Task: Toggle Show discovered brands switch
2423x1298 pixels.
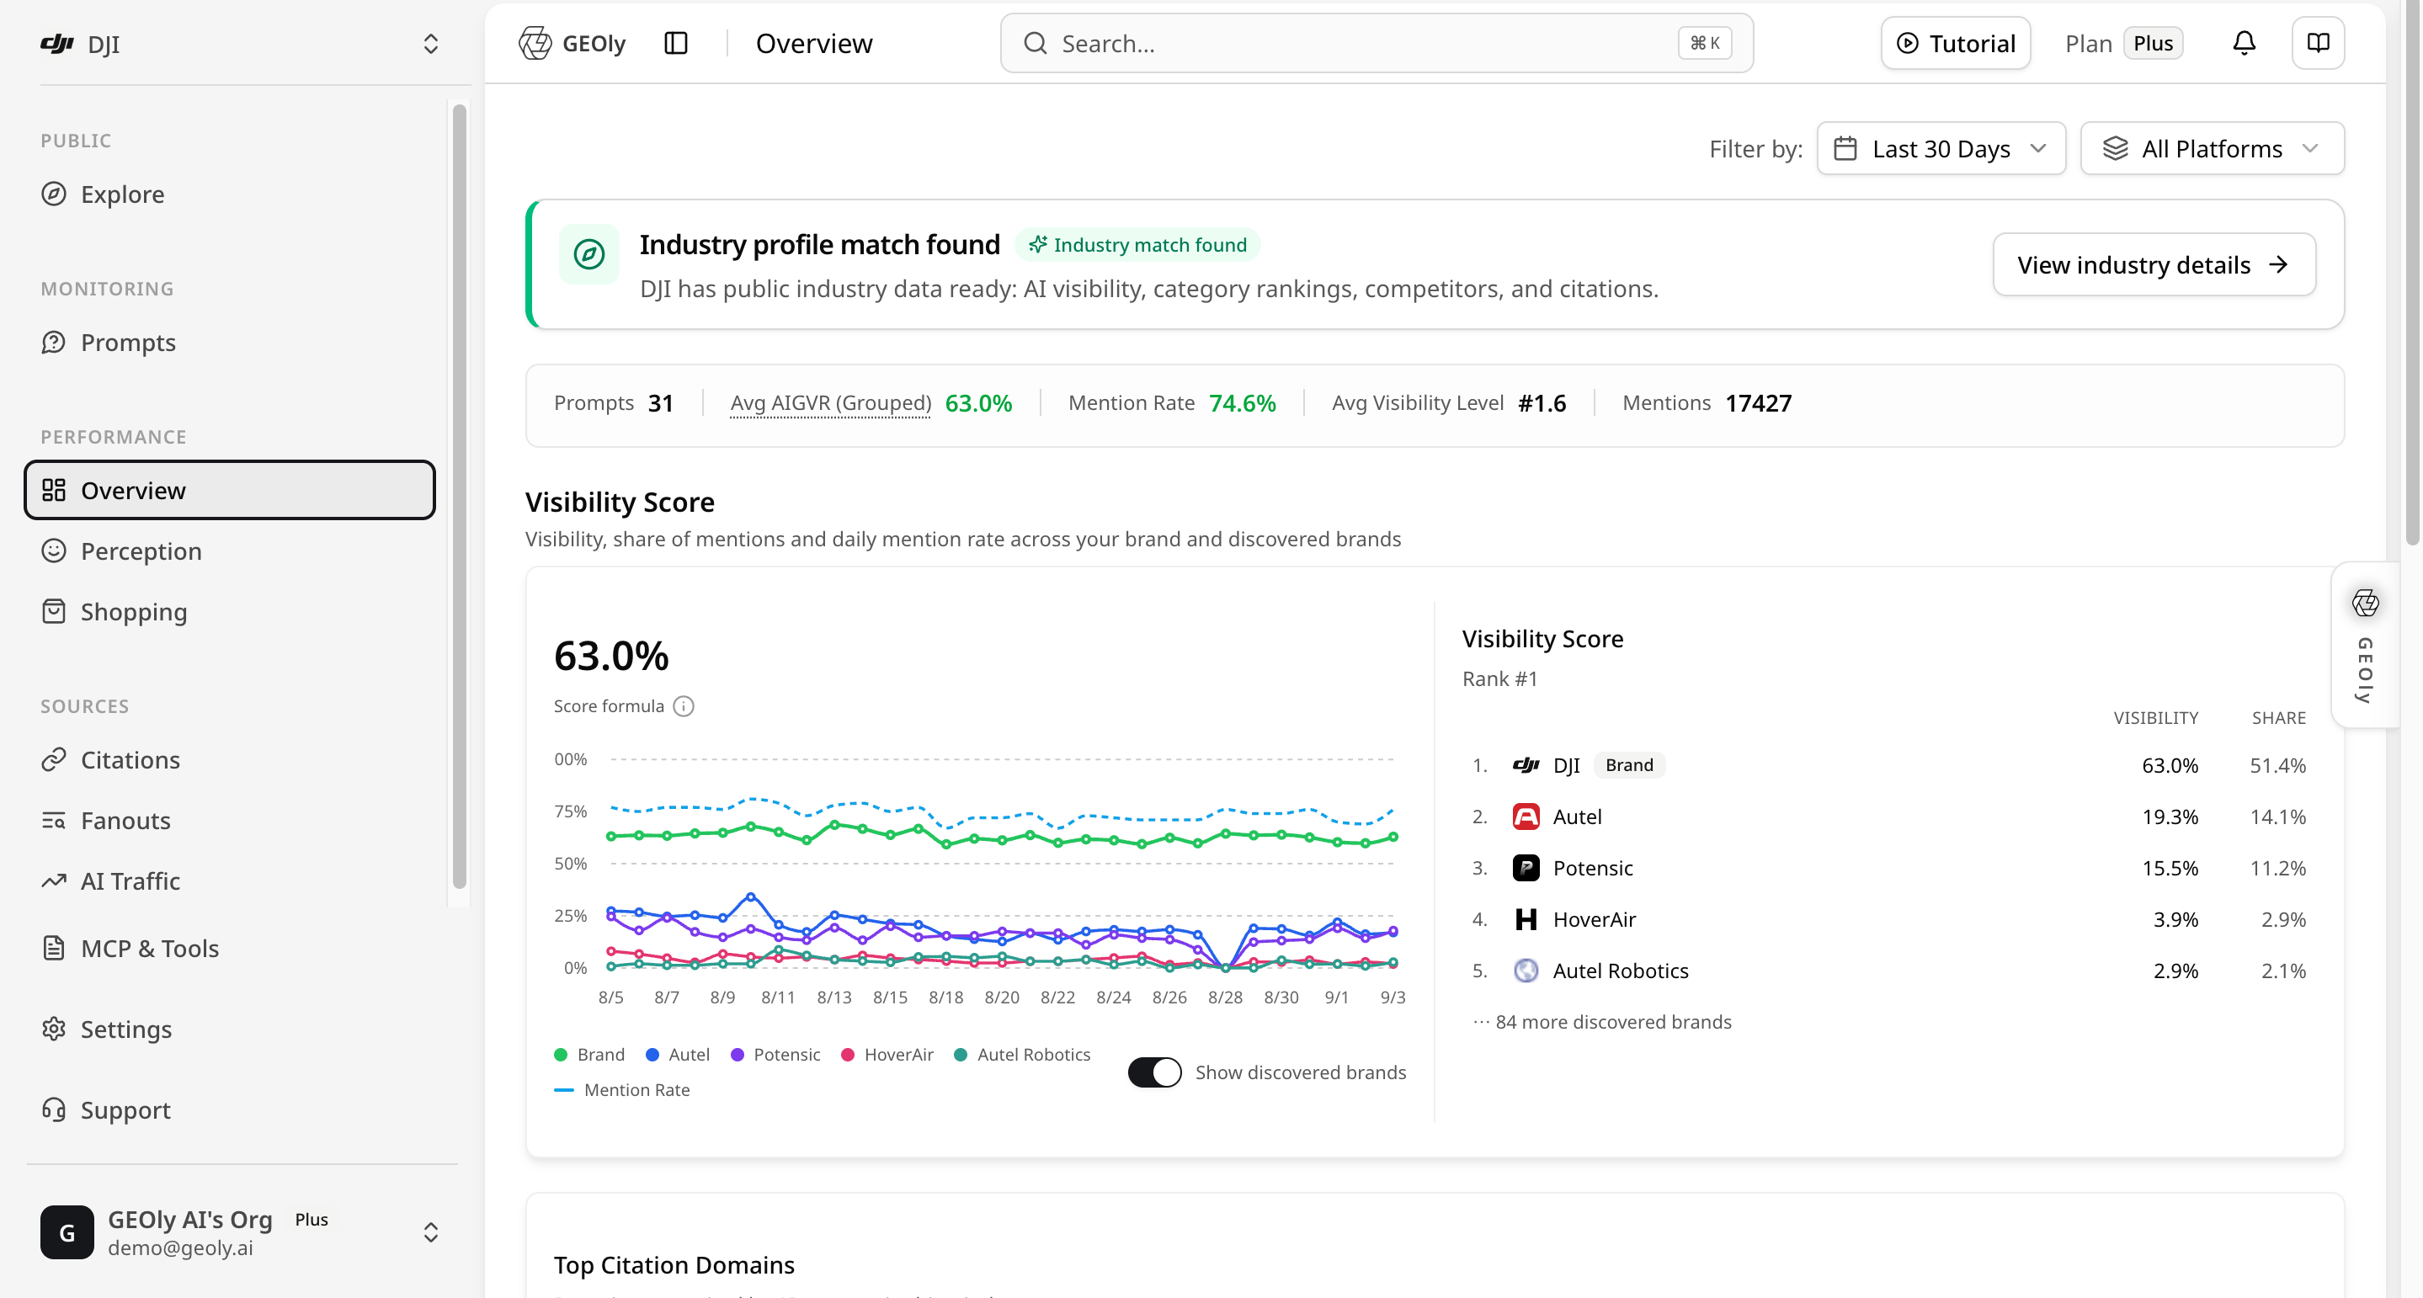Action: [x=1154, y=1072]
